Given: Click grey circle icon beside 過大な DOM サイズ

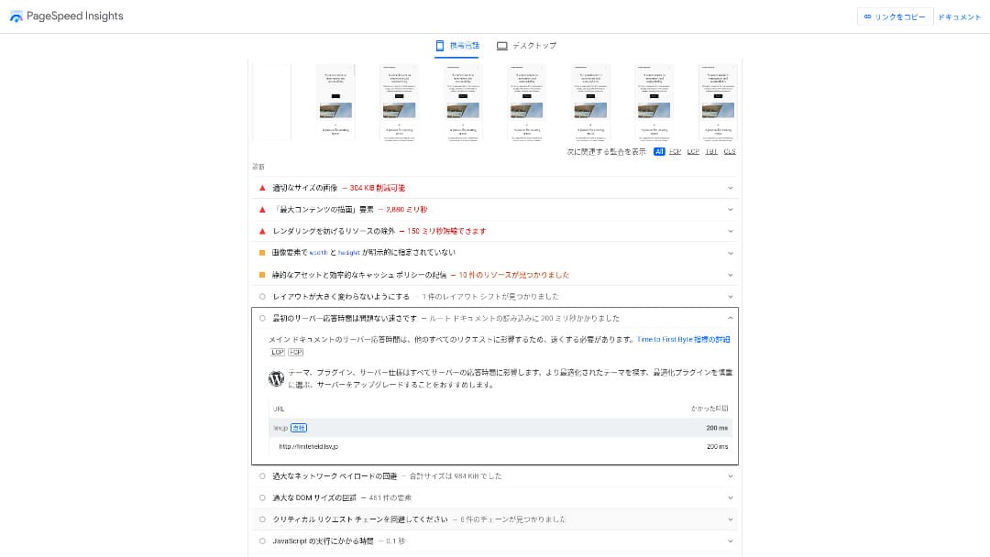Looking at the screenshot, I should click(262, 497).
